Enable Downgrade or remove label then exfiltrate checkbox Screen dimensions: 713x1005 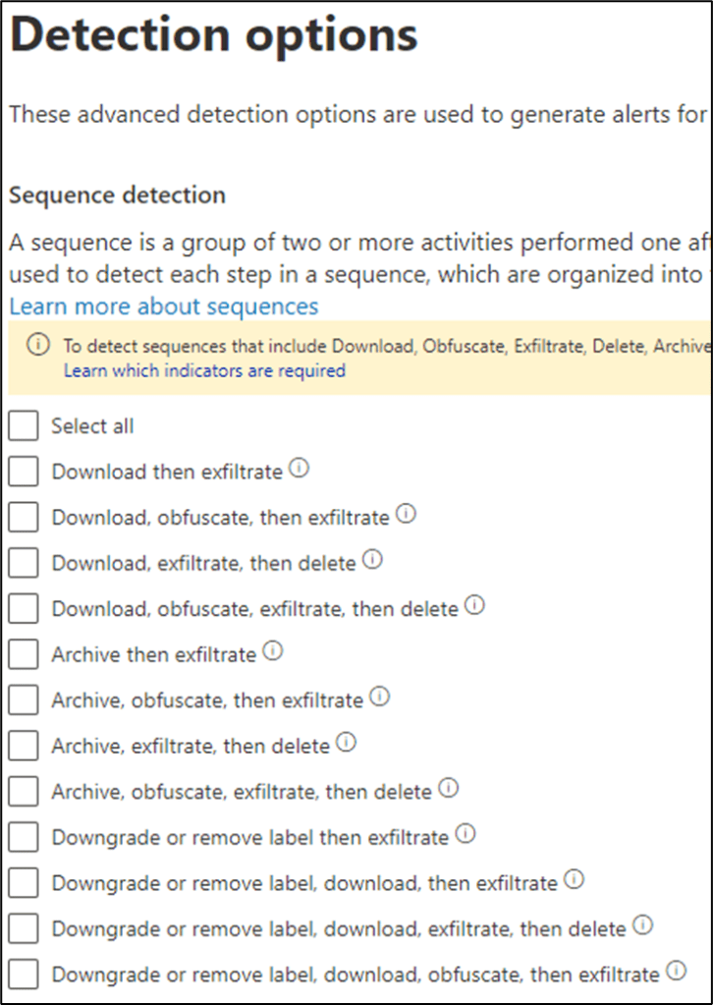pyautogui.click(x=24, y=836)
